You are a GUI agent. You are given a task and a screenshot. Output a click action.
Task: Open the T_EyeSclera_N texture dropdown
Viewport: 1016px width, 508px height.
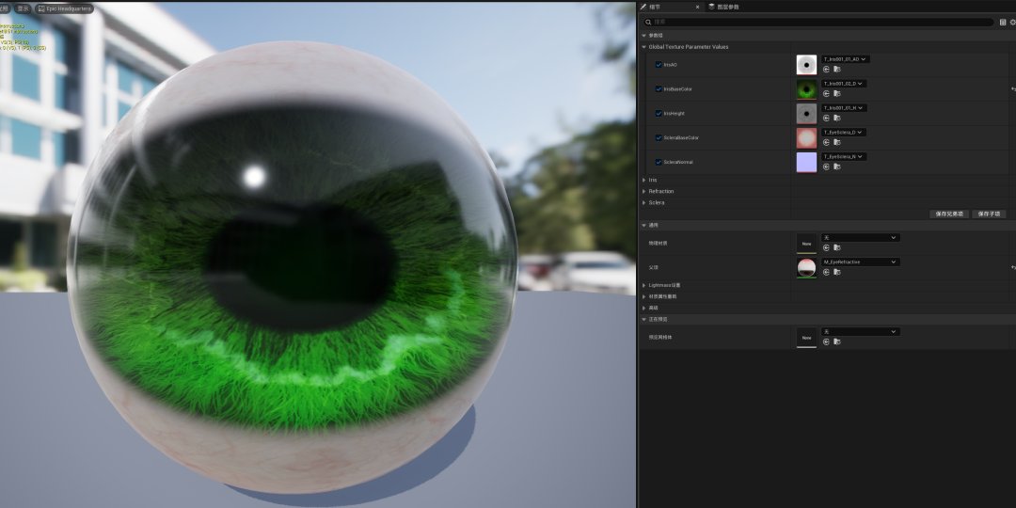tap(844, 157)
